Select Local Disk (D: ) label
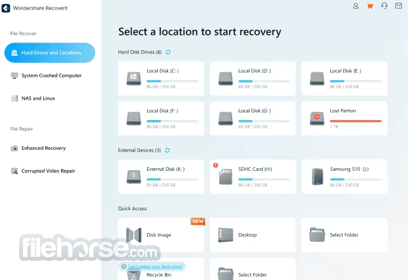 255,71
